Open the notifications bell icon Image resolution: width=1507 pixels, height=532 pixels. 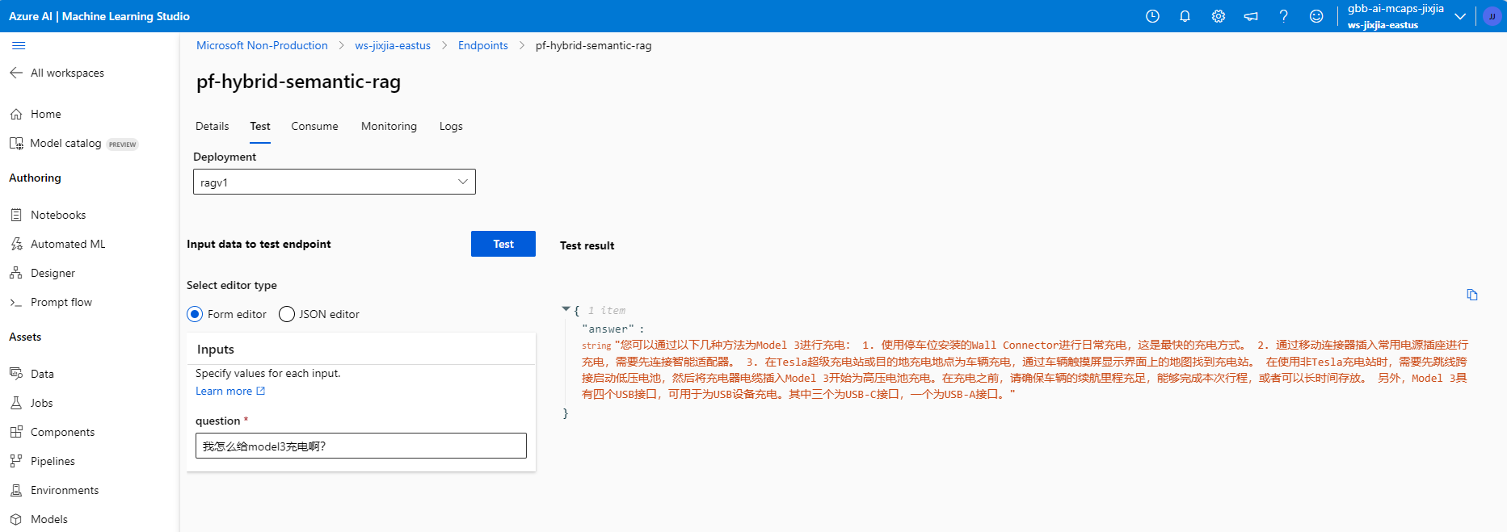[1185, 16]
